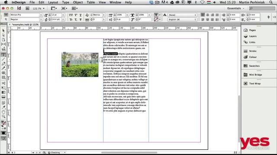Open the Layout menu
This screenshot has width=277, height=155.
click(53, 2)
